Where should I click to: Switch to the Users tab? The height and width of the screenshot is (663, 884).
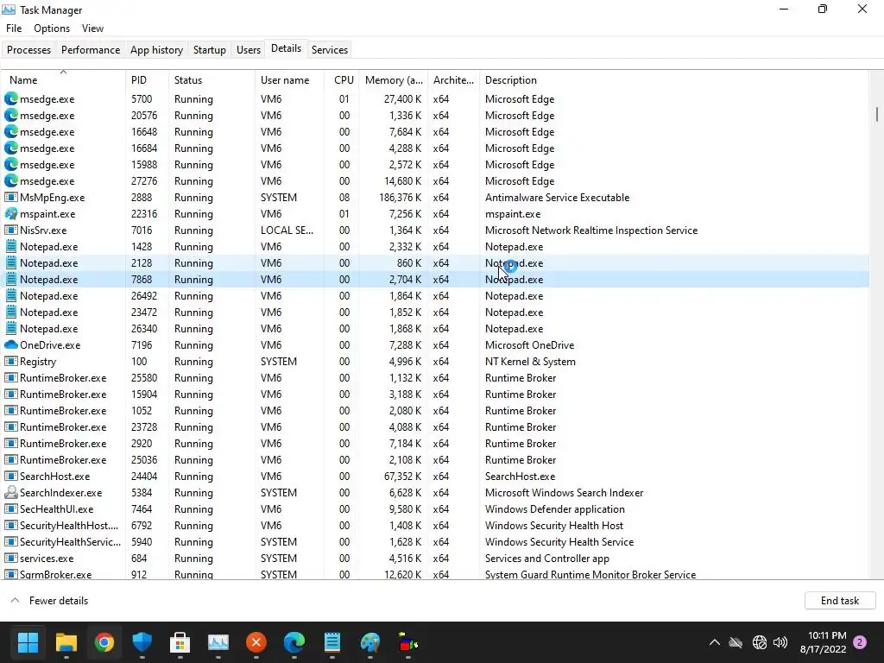coord(249,49)
